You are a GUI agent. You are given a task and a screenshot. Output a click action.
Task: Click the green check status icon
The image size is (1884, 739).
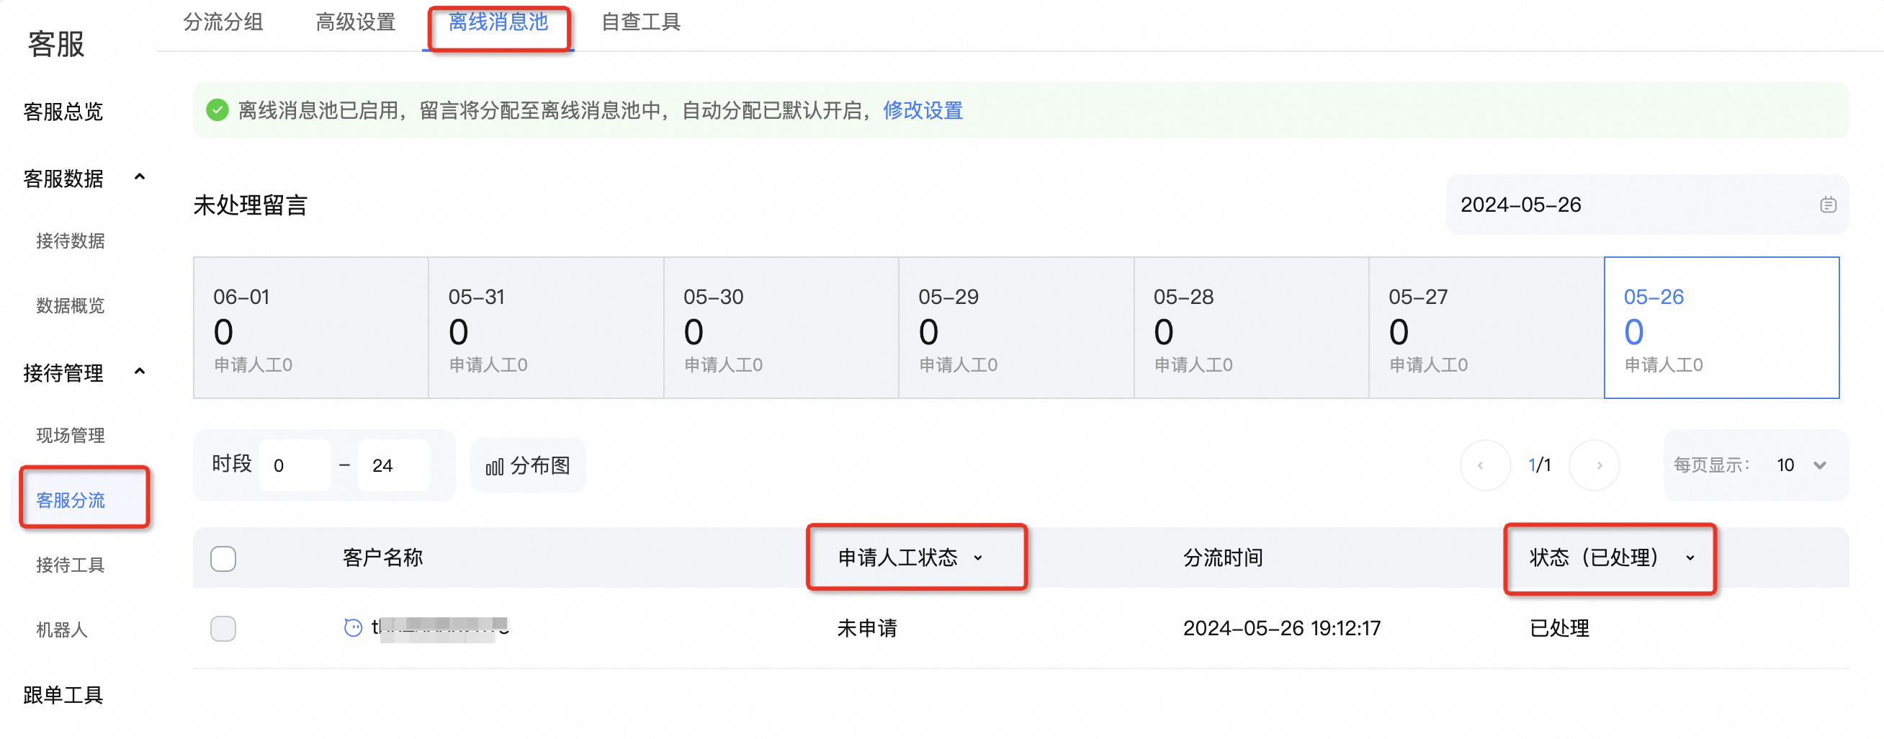tap(217, 110)
